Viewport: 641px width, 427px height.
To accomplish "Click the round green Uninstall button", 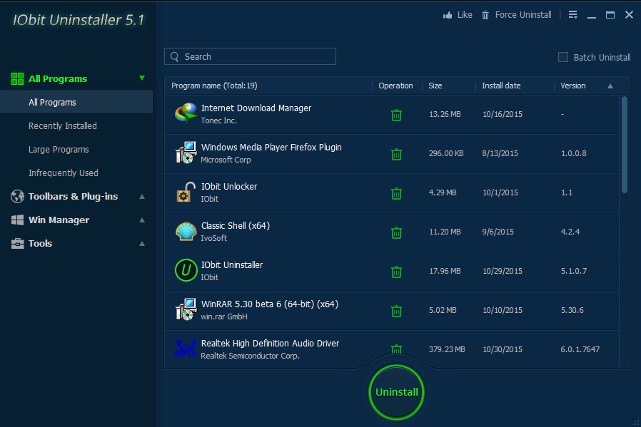I will pos(397,392).
